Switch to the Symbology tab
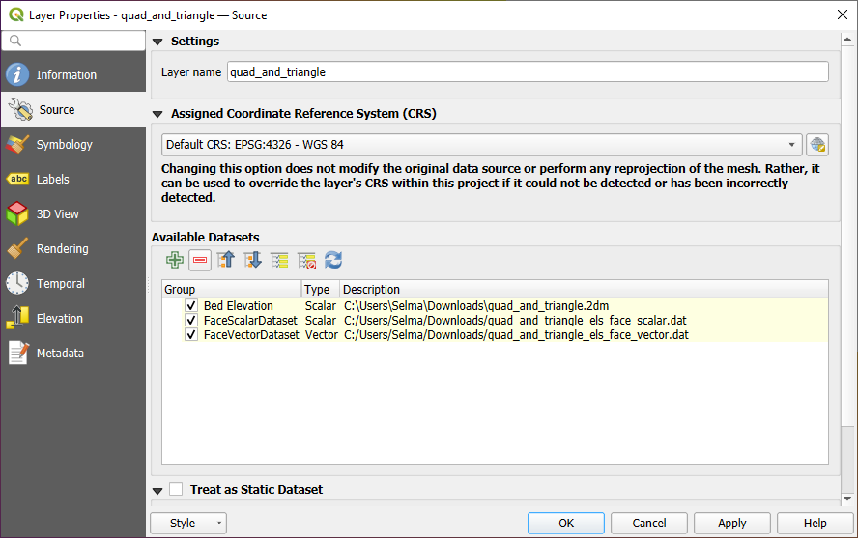Image resolution: width=858 pixels, height=538 pixels. point(64,145)
